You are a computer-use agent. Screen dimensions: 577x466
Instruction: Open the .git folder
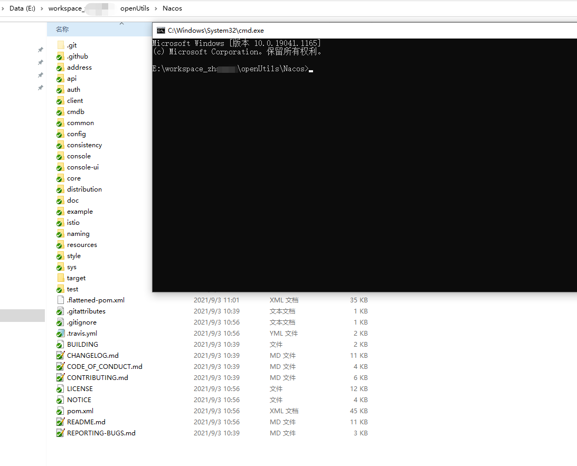coord(72,45)
